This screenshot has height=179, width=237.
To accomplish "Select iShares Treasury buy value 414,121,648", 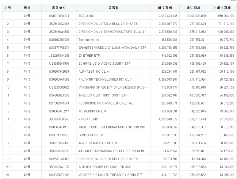I will [x=169, y=175].
